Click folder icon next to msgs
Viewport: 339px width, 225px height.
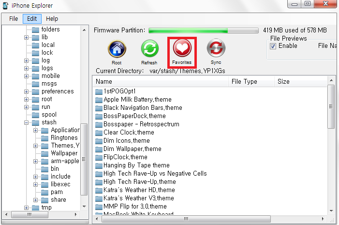coord(35,84)
